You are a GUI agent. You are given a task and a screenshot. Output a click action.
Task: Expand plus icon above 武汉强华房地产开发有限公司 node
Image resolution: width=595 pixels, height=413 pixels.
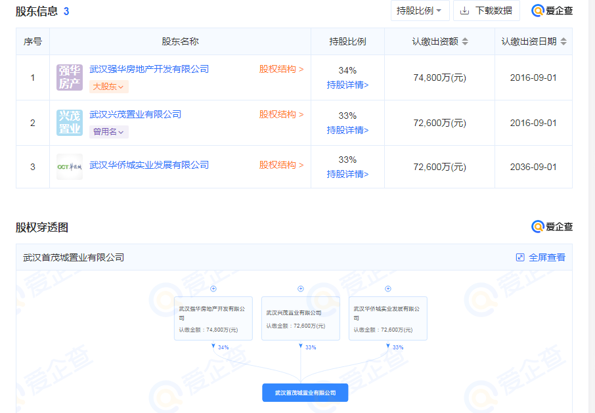click(x=213, y=289)
